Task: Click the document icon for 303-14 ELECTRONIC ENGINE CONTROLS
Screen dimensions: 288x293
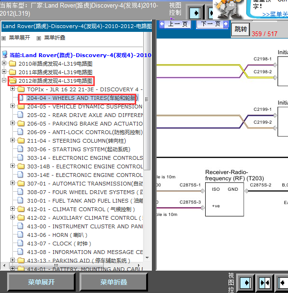Action: pos(20,158)
